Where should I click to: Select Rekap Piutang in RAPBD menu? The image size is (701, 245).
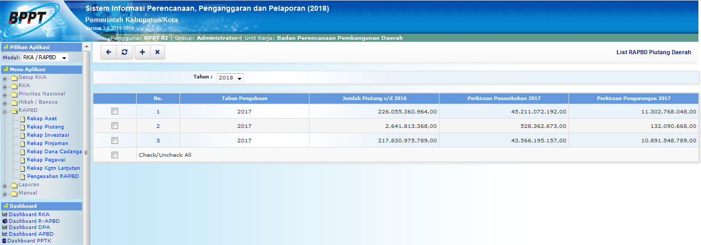coord(45,127)
